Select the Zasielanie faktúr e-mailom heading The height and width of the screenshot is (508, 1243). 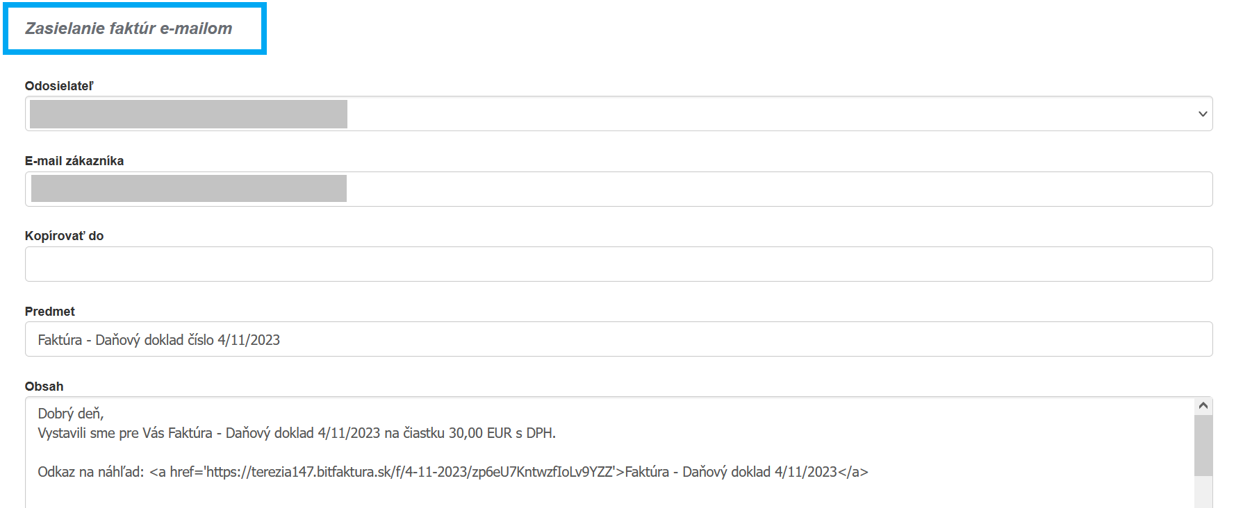tap(129, 28)
